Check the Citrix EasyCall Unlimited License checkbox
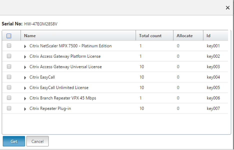 click(x=9, y=87)
